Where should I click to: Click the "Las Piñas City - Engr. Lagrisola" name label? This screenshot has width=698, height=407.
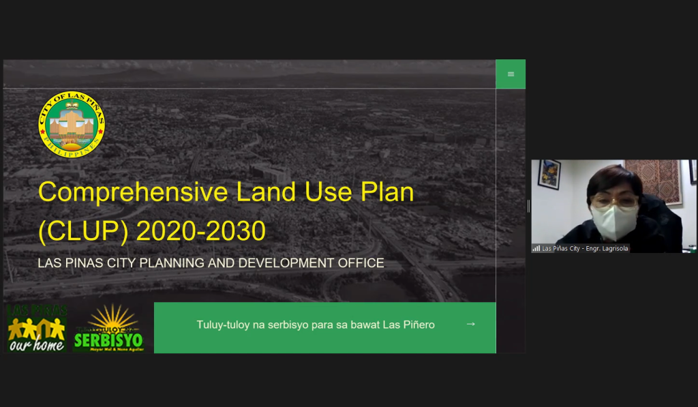tap(585, 248)
